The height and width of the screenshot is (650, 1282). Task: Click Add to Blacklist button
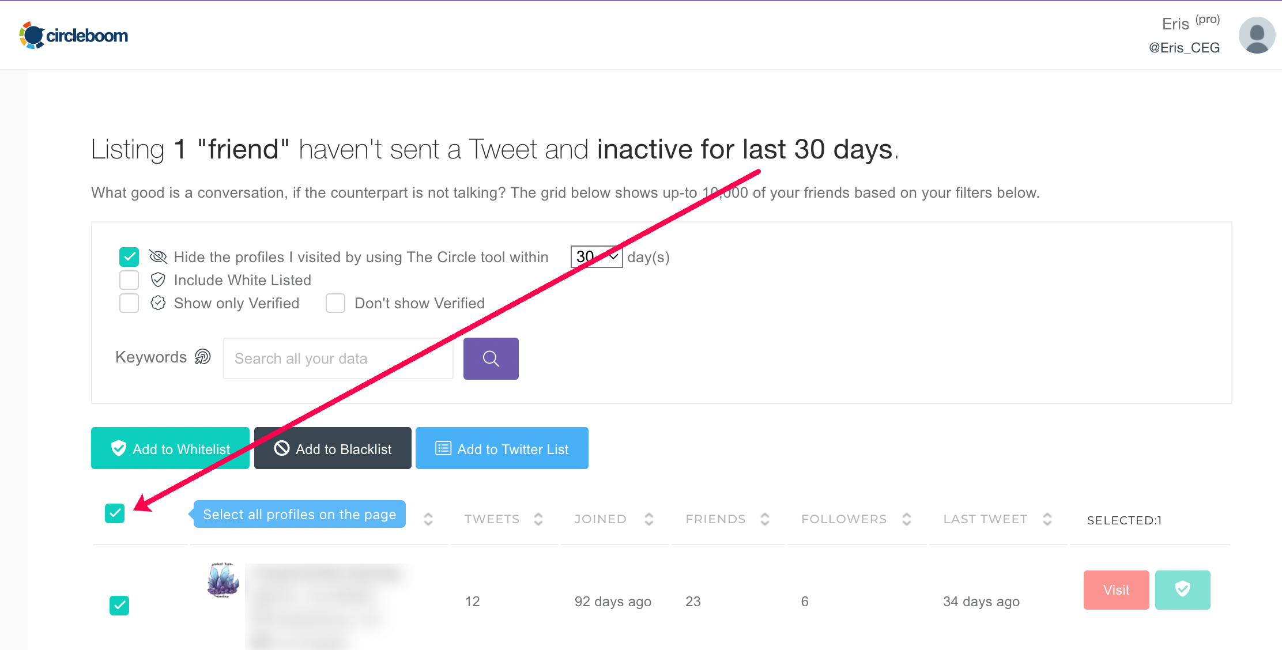point(333,448)
